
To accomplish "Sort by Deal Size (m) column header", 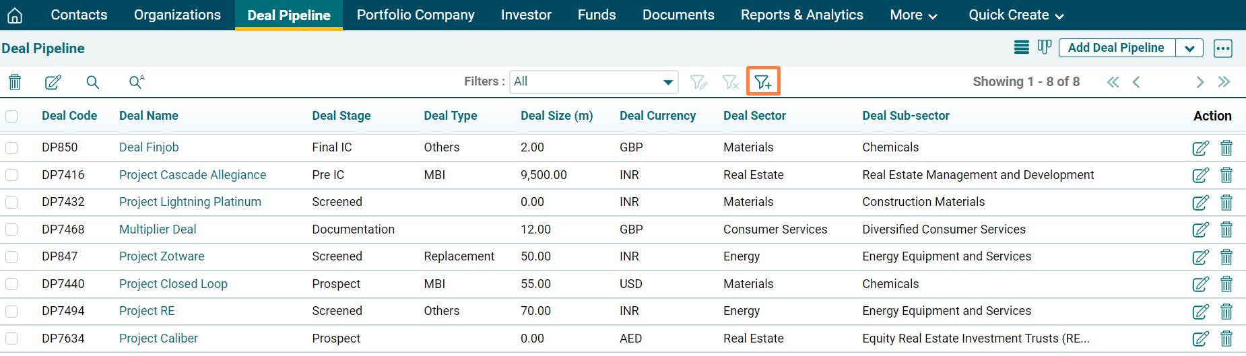I will pyautogui.click(x=556, y=116).
